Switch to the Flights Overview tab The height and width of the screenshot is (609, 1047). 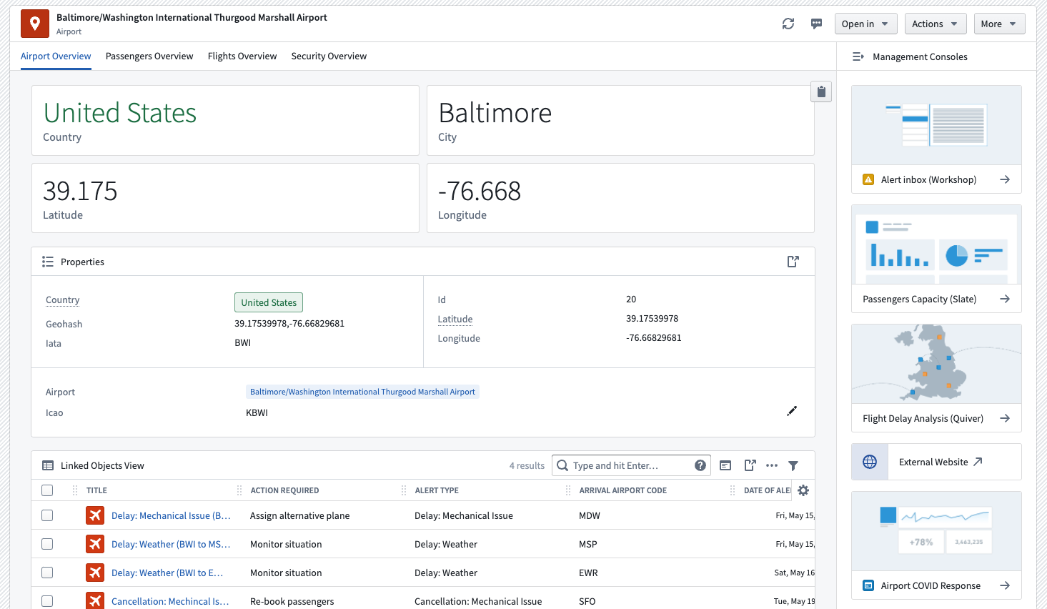(242, 56)
